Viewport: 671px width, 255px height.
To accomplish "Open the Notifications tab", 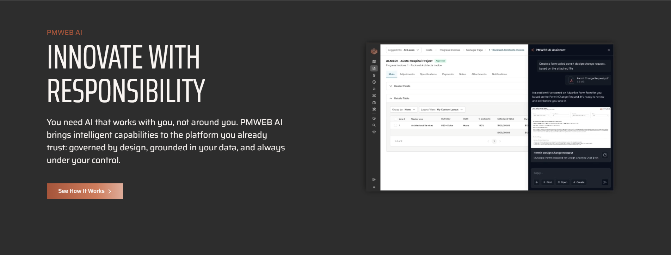I will (499, 74).
